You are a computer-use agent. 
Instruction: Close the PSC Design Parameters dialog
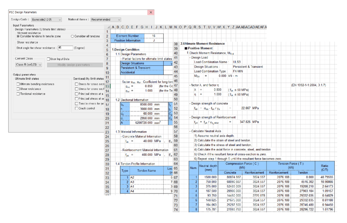(151, 13)
